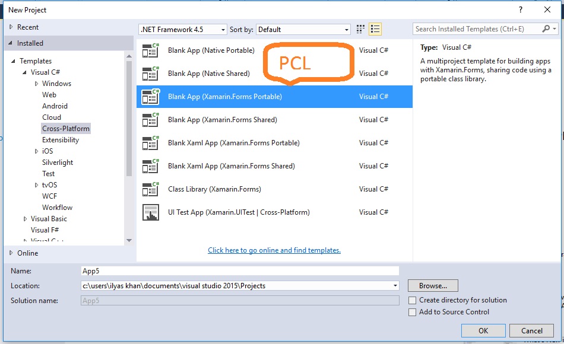Image resolution: width=564 pixels, height=344 pixels.
Task: Open the dialog help via question mark icon
Action: (521, 9)
